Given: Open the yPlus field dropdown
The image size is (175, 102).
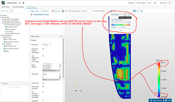Looking at the screenshot, I should 74,11.
